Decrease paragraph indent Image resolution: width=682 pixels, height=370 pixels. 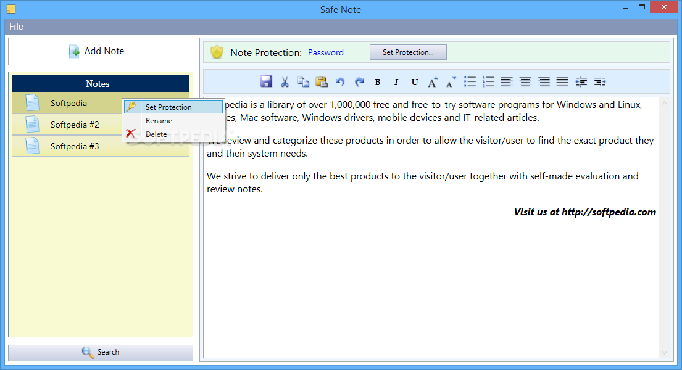coord(600,82)
